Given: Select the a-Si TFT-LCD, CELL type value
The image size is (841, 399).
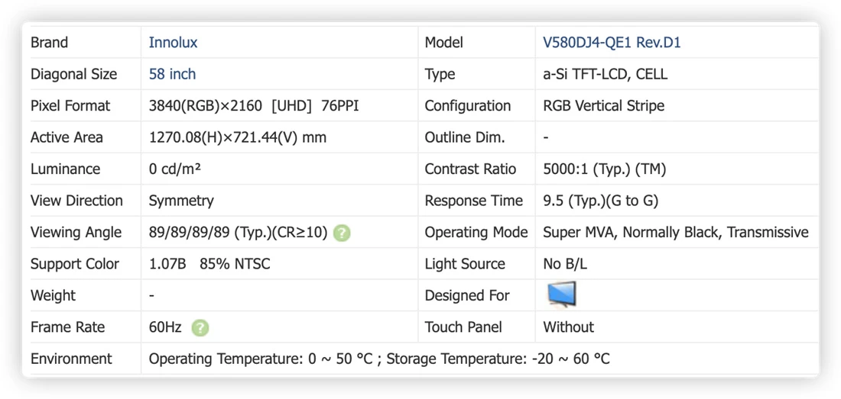Looking at the screenshot, I should point(606,74).
